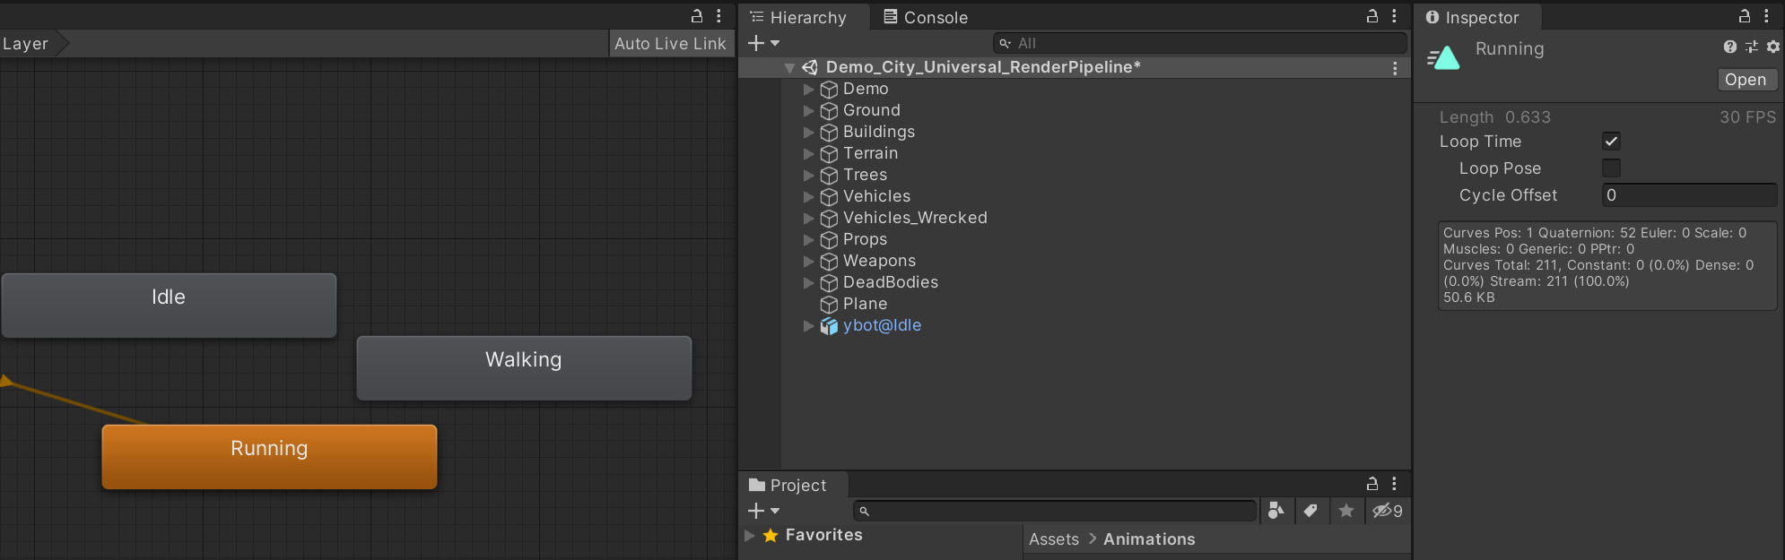
Task: Click the ybot@Idle prefab cube icon
Action: tap(829, 326)
